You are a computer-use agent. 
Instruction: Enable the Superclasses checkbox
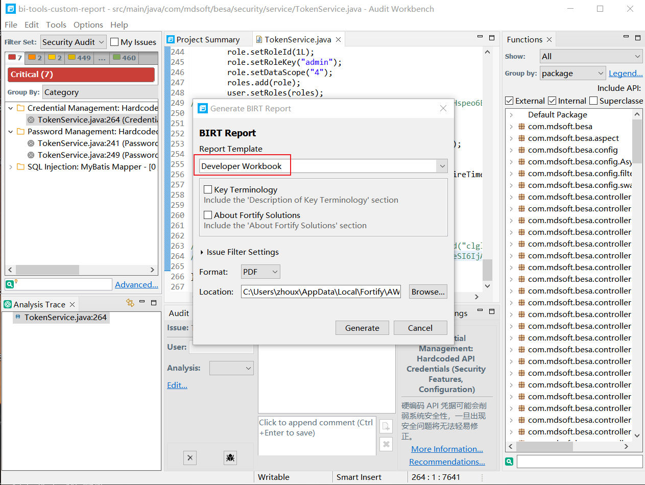593,101
